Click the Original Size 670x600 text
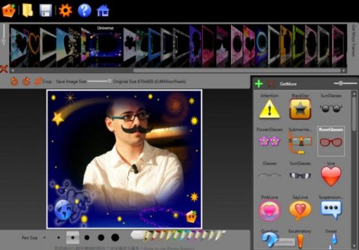 click(x=149, y=82)
